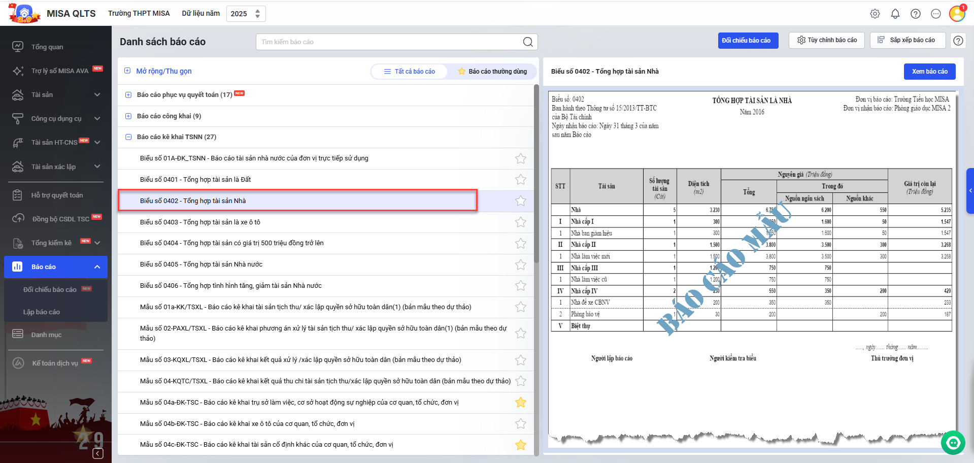Click the report list vertical scrollbar
This screenshot has width=974, height=463.
[536, 174]
